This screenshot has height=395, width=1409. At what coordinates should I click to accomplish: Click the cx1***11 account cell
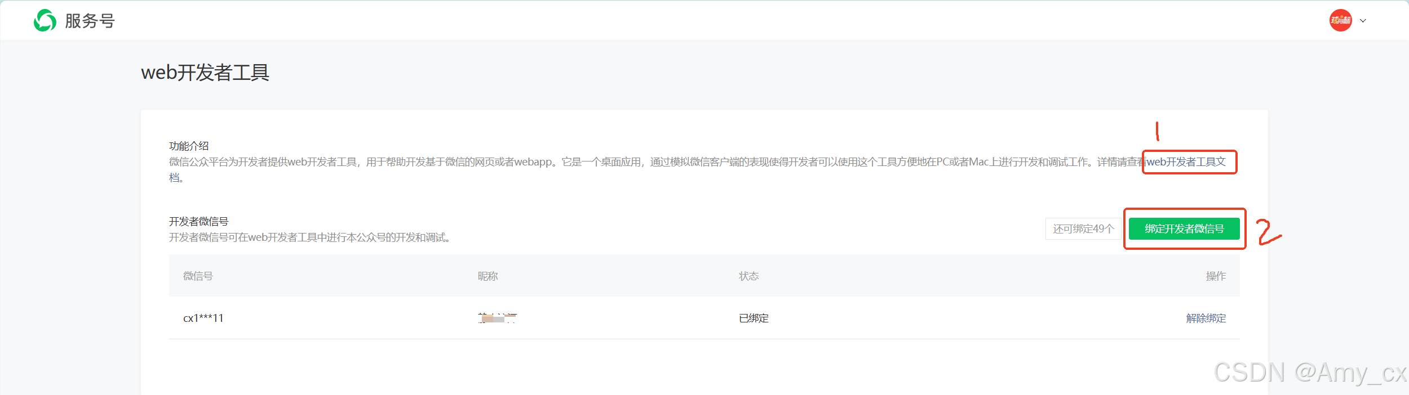click(203, 318)
